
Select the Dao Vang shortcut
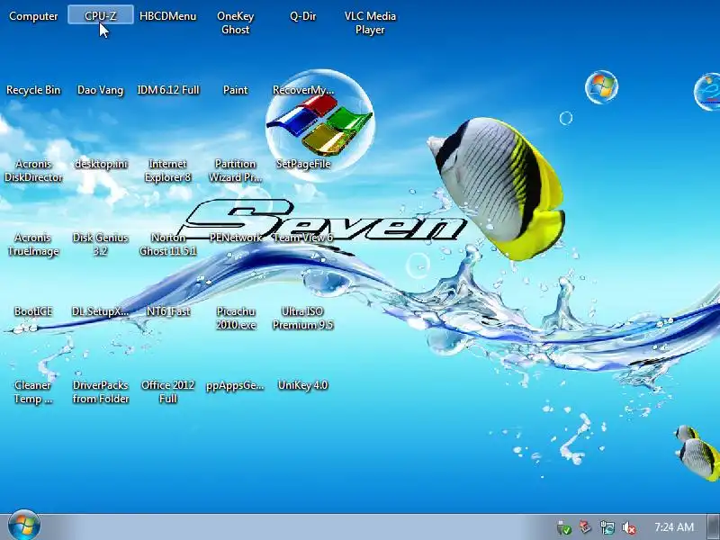(101, 90)
